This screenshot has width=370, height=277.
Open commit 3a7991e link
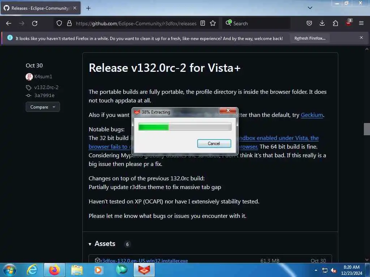[44, 95]
